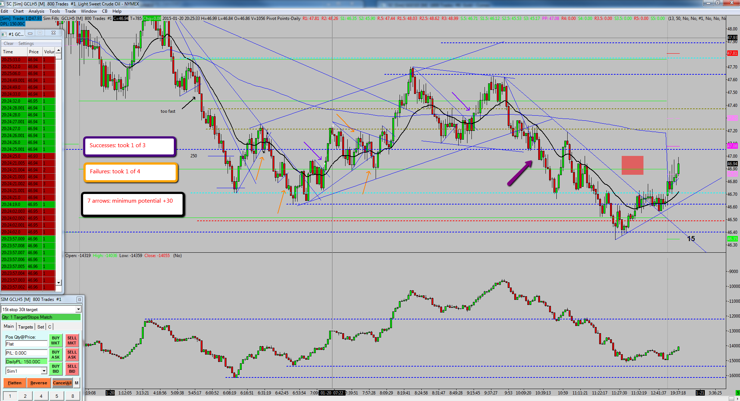Click the Reverse button
This screenshot has width=740, height=401.
pos(39,383)
